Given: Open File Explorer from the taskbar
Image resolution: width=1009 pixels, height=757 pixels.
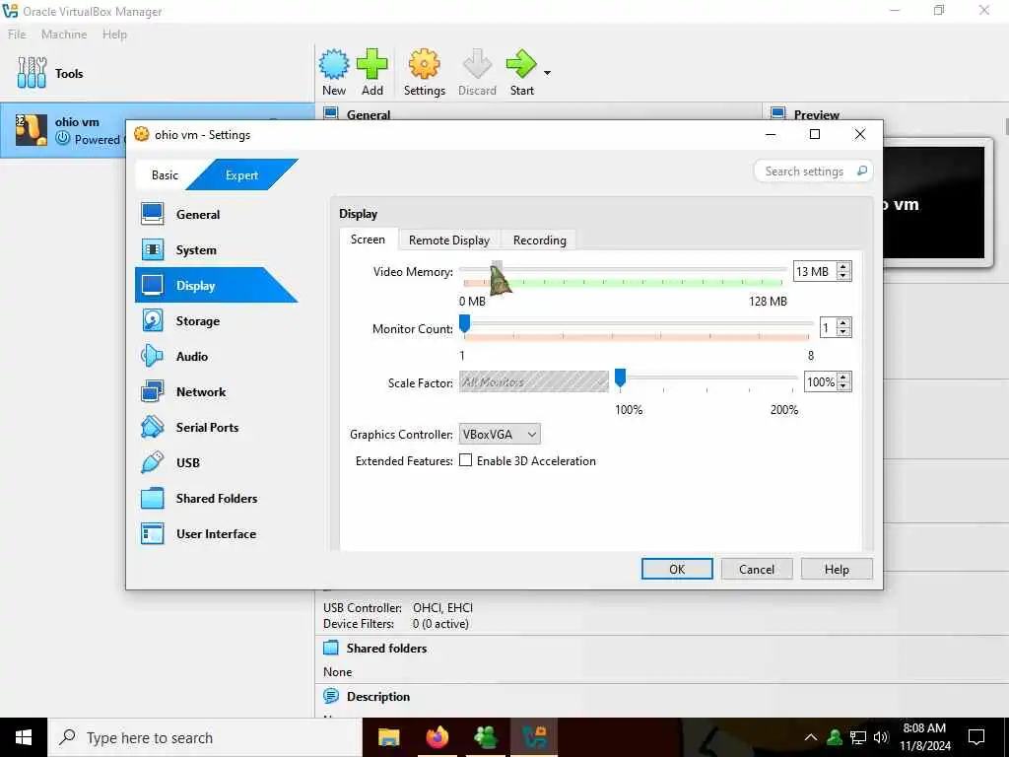Looking at the screenshot, I should click(388, 737).
